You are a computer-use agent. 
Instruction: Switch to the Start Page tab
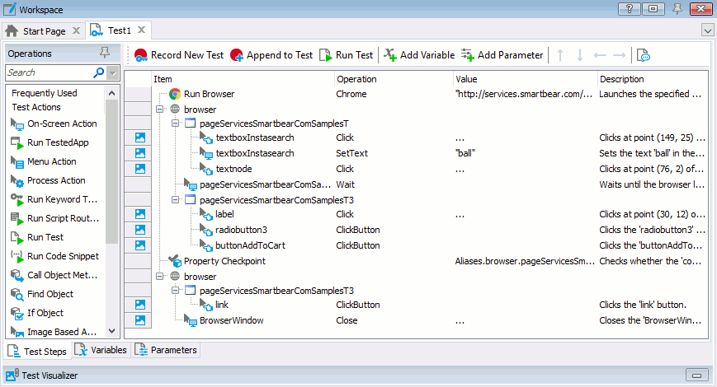pyautogui.click(x=37, y=31)
